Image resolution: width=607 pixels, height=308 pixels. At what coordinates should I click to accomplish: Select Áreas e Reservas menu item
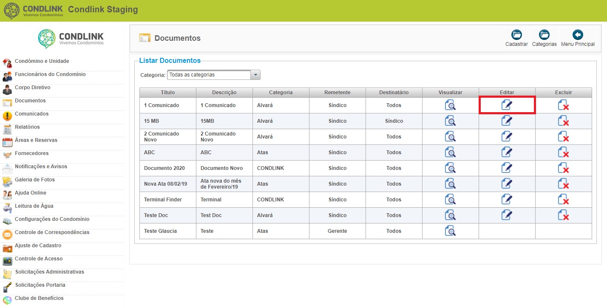click(36, 140)
